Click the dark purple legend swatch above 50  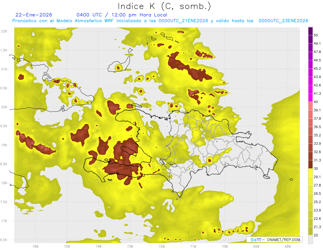[310, 31]
